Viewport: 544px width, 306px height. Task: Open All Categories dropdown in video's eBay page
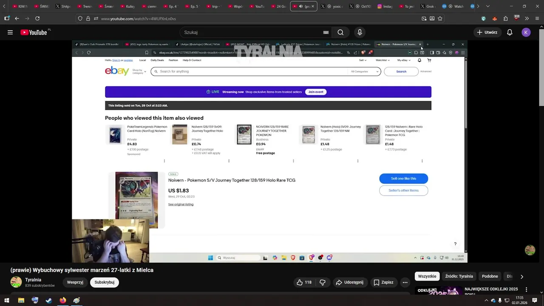pos(365,71)
